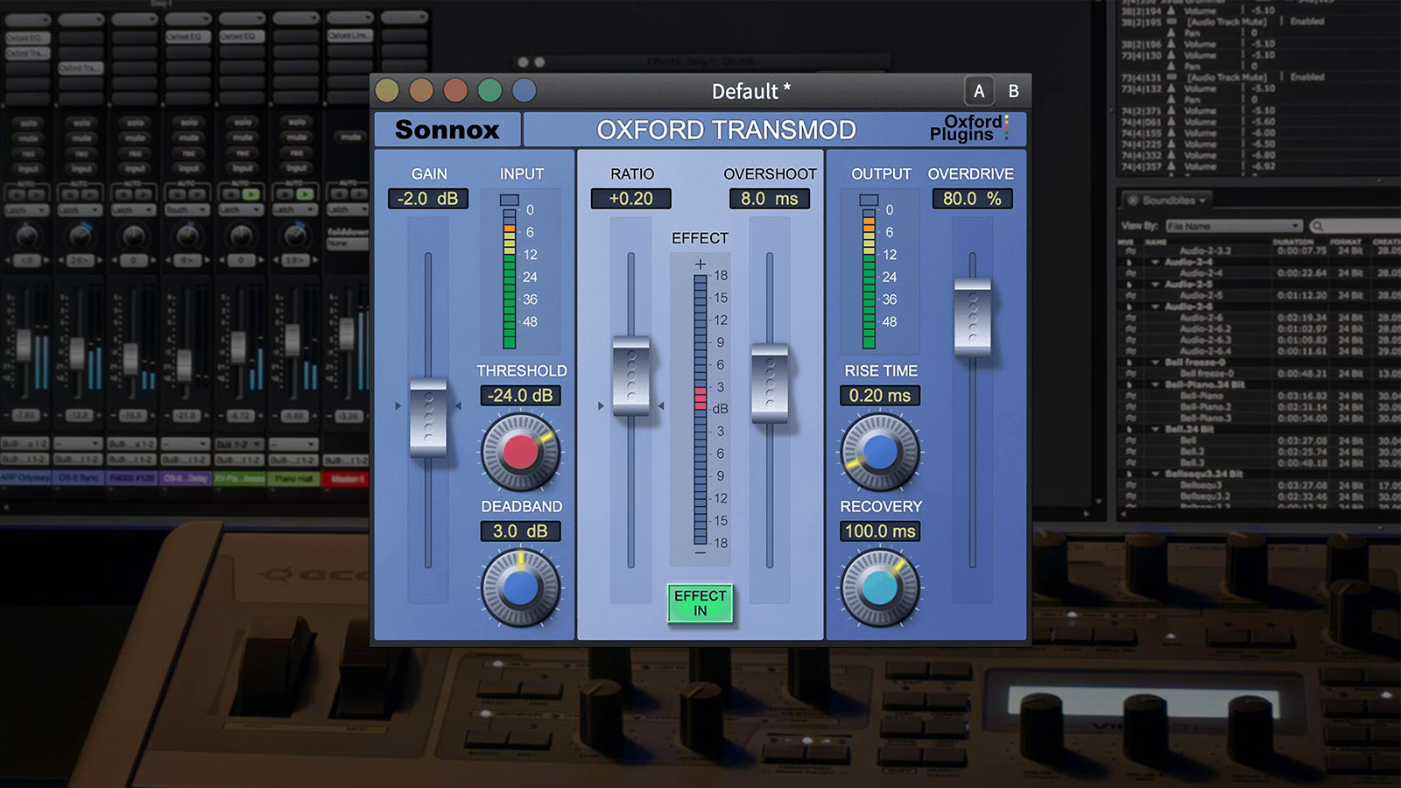The image size is (1401, 788).
Task: Click the GAIN value field showing -2.0 dB
Action: coord(428,199)
